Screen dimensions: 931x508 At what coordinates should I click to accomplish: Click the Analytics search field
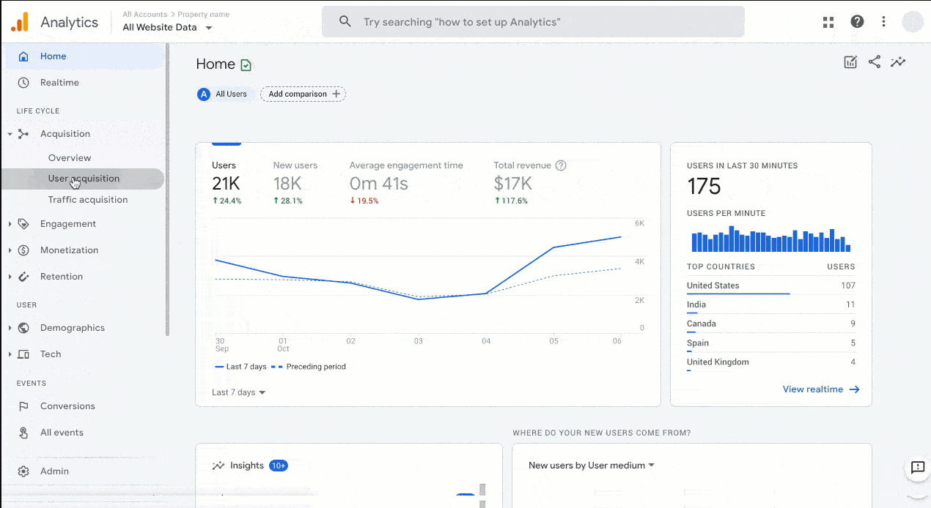533,22
